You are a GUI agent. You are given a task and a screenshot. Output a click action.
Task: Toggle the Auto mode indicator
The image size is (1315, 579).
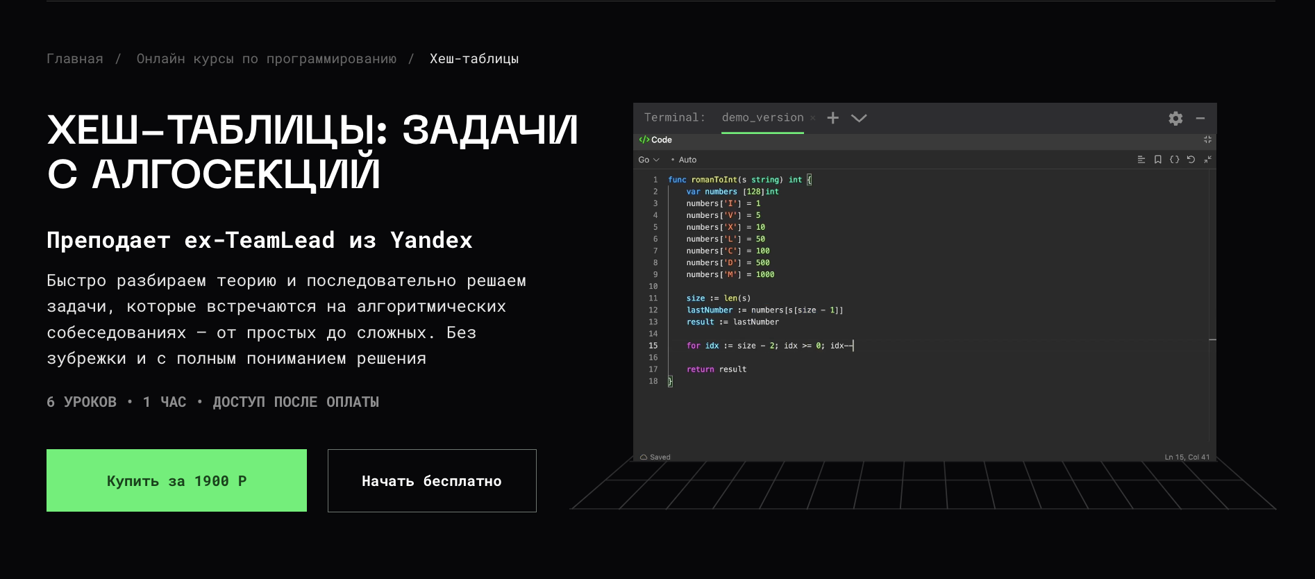pyautogui.click(x=684, y=160)
